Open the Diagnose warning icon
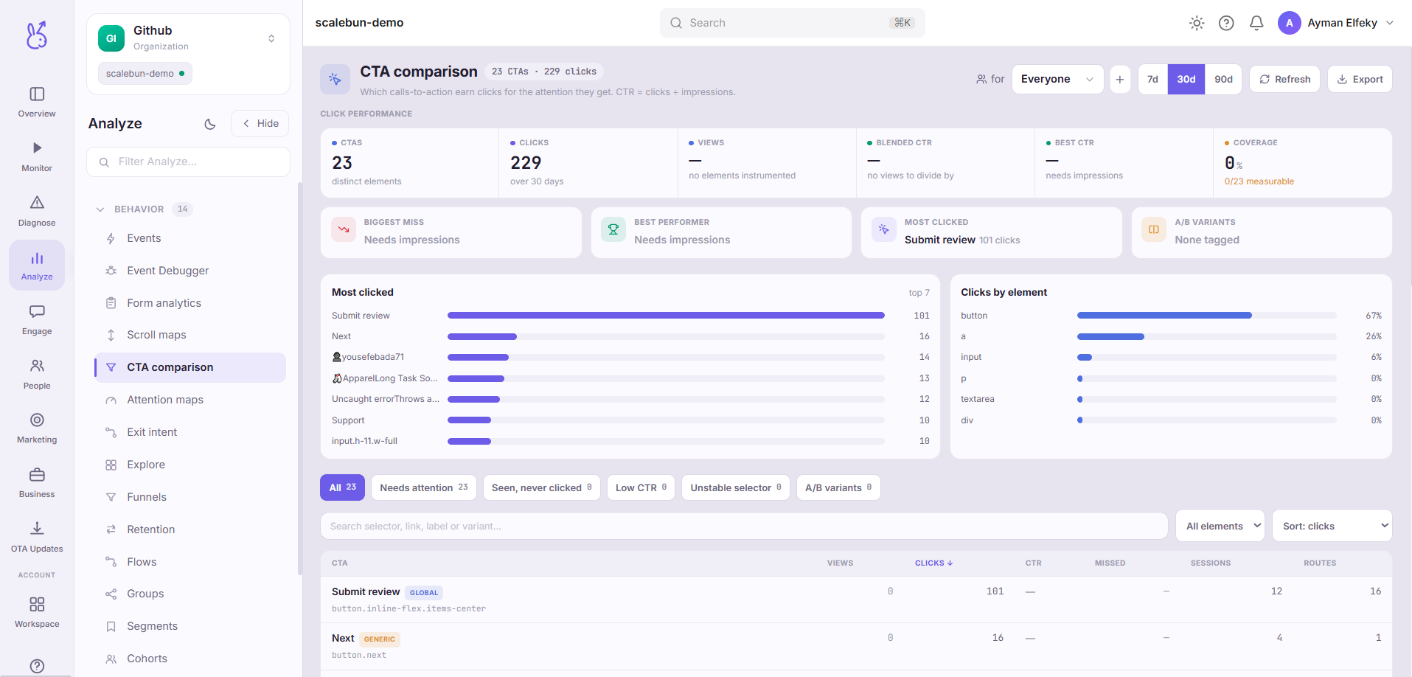Screen dimensions: 1412x677 pyautogui.click(x=37, y=202)
